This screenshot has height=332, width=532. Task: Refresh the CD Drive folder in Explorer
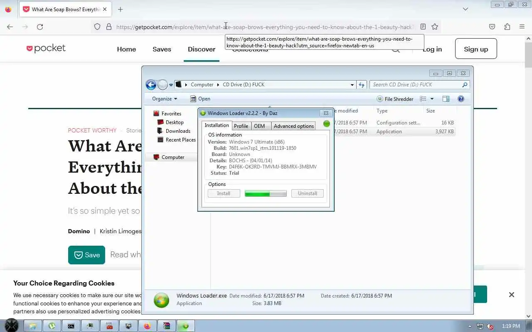(362, 85)
